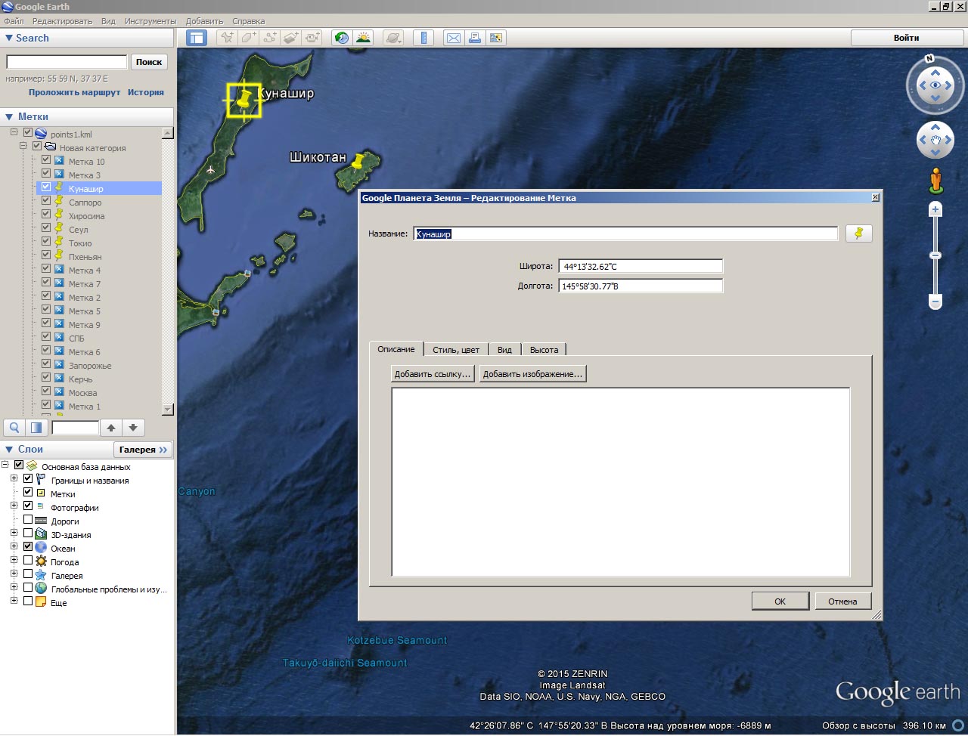Image resolution: width=968 pixels, height=736 pixels.
Task: Expand the Погода layer node
Action: (x=14, y=561)
